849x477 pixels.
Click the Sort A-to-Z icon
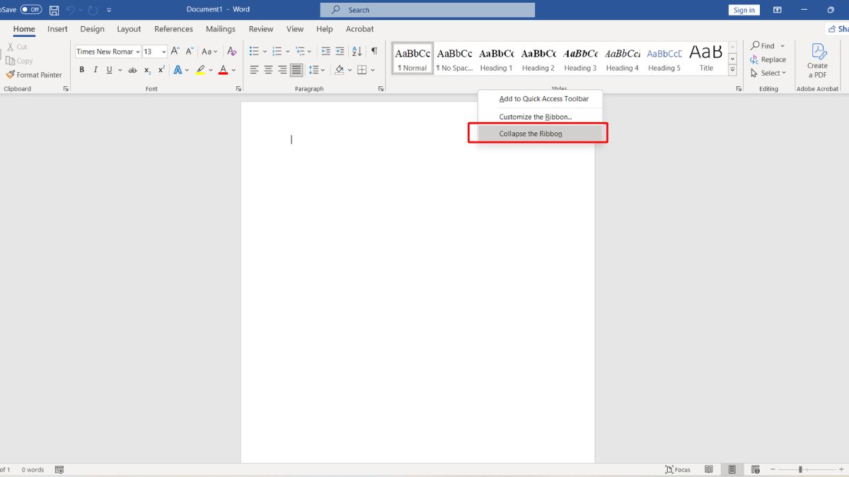357,52
